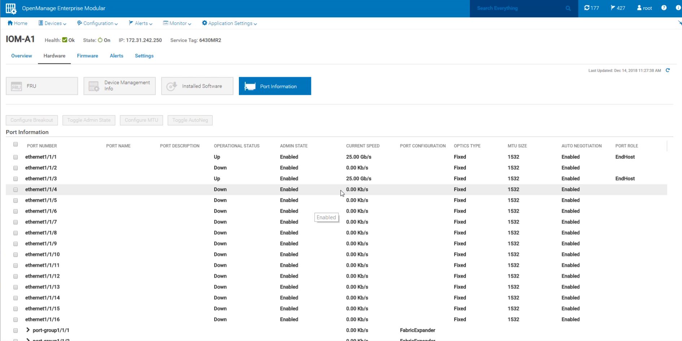Screen dimensions: 682x341
Task: Open the jobs refresh counter showing 177
Action: click(x=591, y=8)
